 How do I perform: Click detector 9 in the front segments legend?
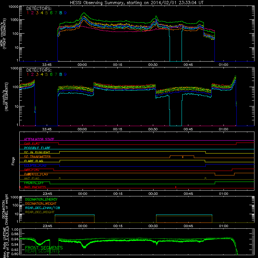(x=65, y=13)
